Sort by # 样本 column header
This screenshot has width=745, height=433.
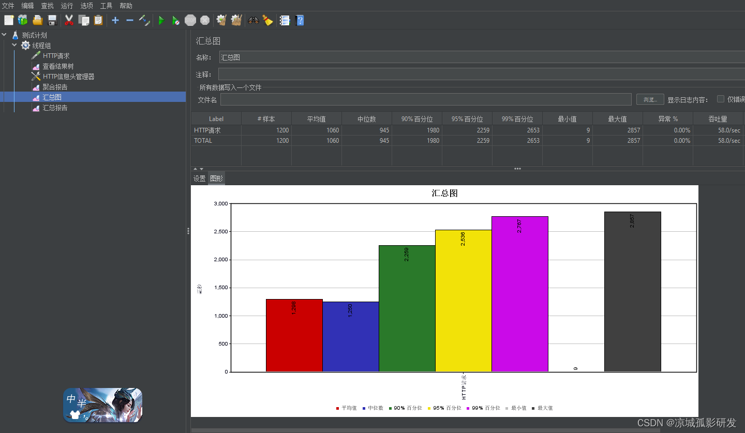coord(266,119)
